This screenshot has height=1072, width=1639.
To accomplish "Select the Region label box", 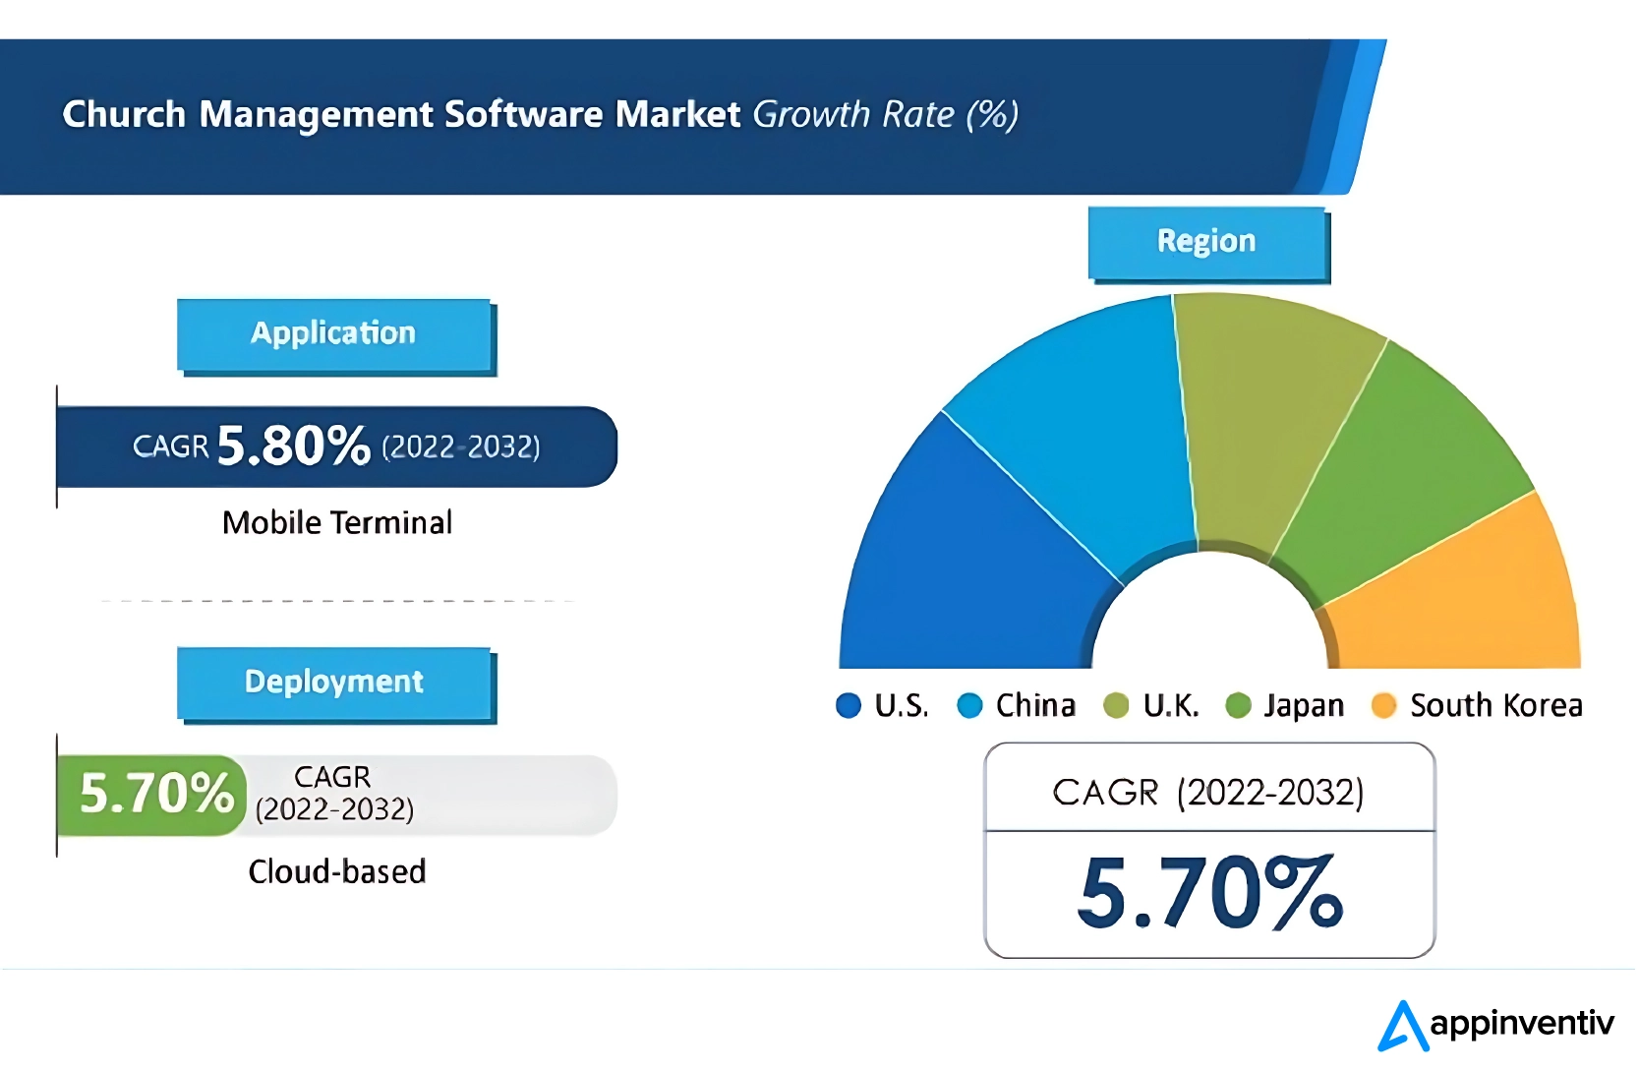I will pos(1207,242).
